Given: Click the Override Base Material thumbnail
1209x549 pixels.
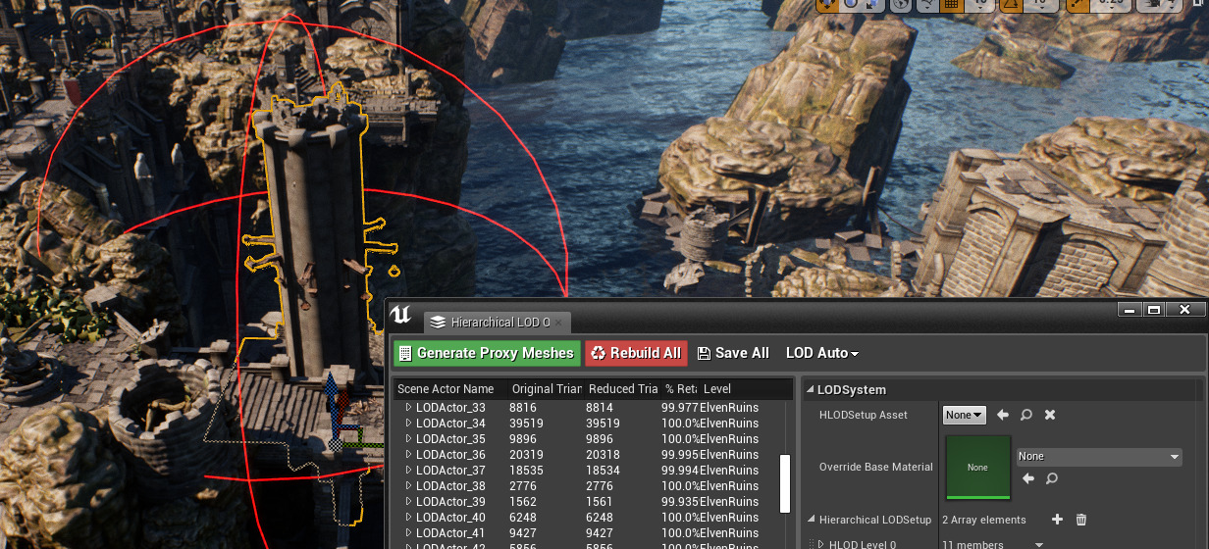Looking at the screenshot, I should [x=977, y=467].
